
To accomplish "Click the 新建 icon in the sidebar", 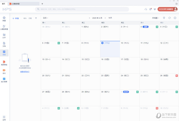I will 4,19.
